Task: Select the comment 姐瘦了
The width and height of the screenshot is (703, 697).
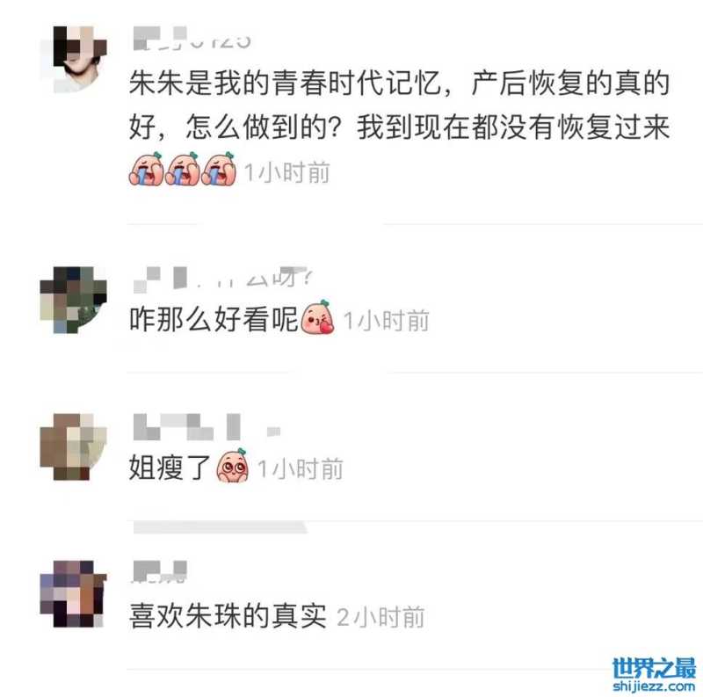Action: (170, 468)
